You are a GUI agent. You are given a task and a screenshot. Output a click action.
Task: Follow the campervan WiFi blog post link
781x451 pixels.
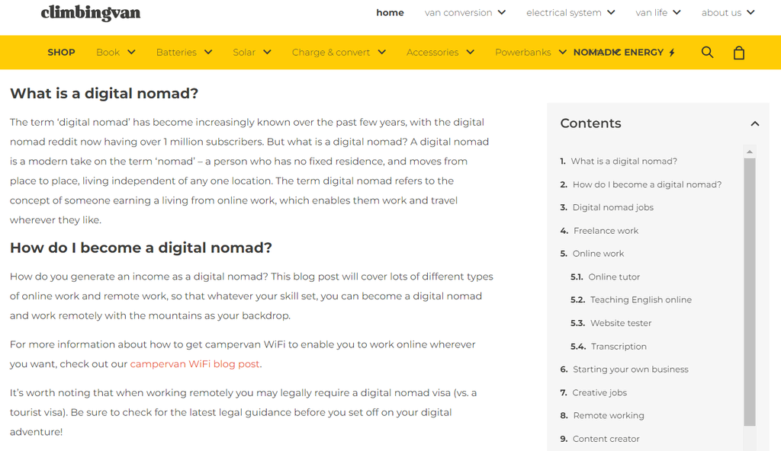tap(194, 364)
